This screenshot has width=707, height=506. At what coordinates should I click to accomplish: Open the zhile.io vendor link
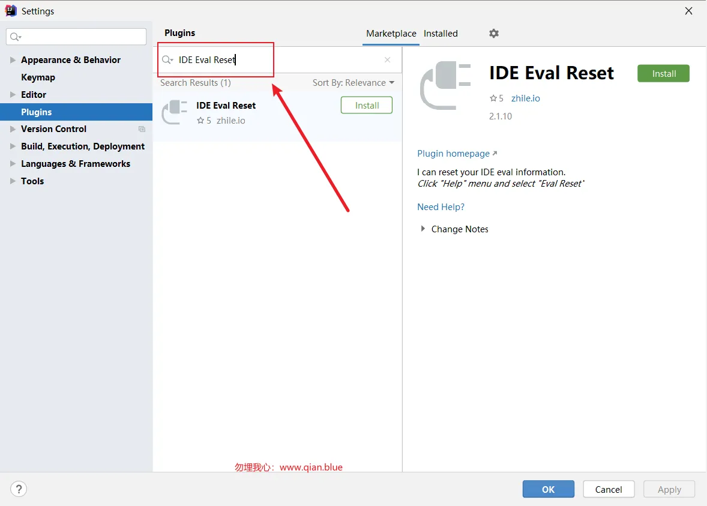click(x=525, y=98)
